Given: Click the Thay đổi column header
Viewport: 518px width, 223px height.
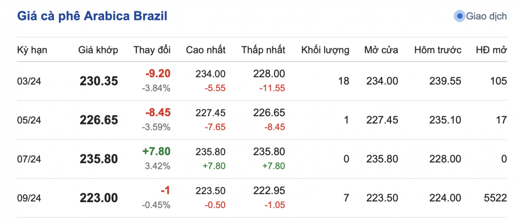Looking at the screenshot, I should pos(152,50).
